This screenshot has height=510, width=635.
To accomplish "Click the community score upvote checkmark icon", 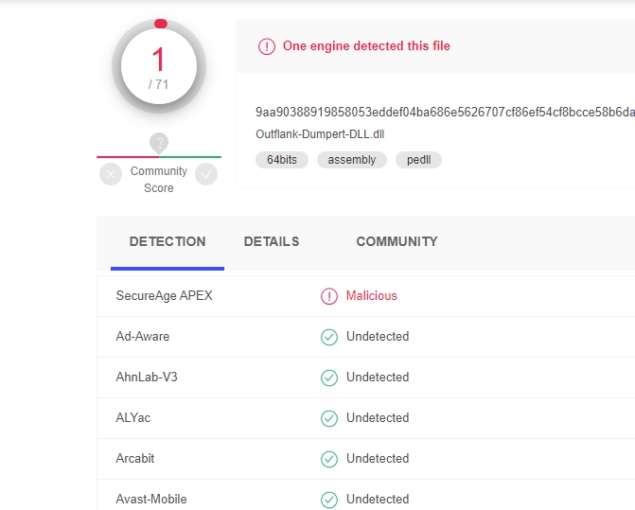I will [x=206, y=174].
